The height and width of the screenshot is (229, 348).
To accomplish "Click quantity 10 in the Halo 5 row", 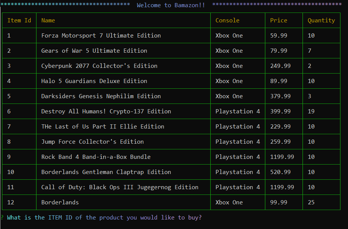I will click(x=311, y=81).
